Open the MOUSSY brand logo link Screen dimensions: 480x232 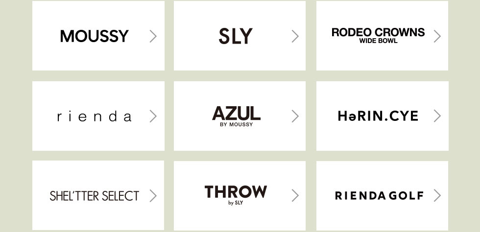[94, 36]
